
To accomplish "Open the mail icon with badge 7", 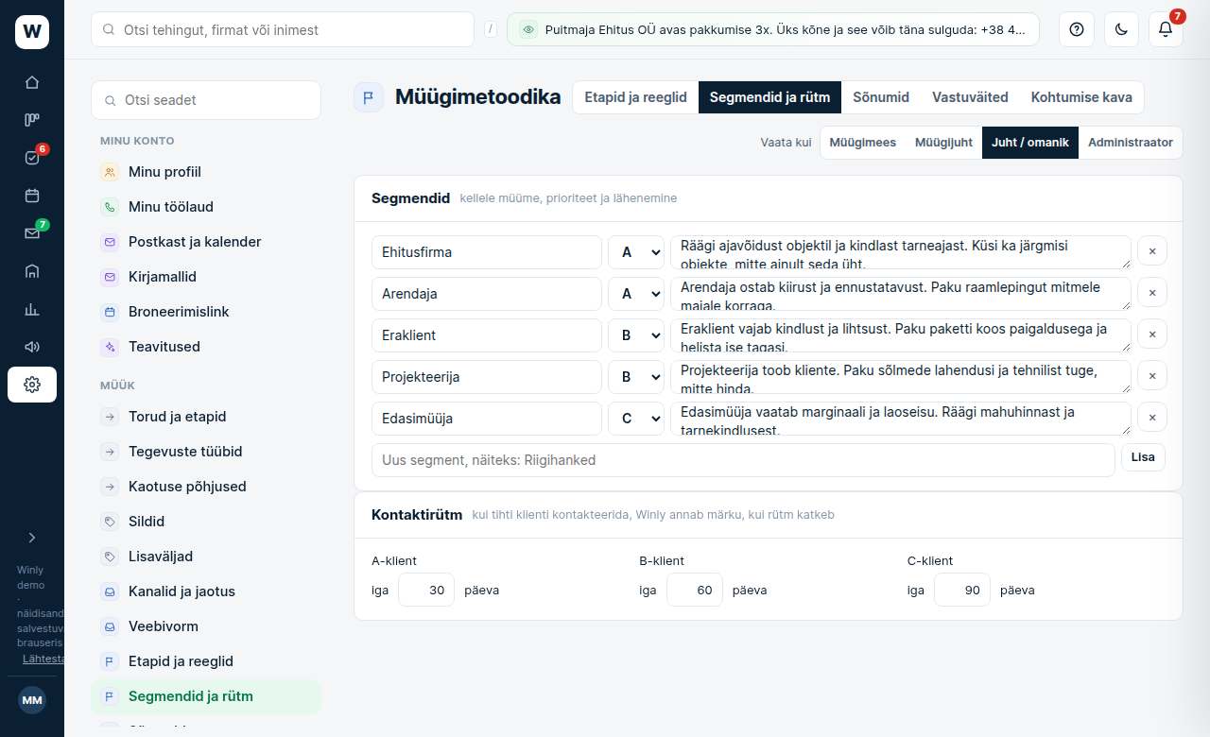I will click(32, 233).
